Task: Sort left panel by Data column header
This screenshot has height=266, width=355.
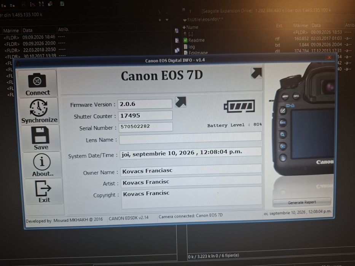Action: pos(27,30)
